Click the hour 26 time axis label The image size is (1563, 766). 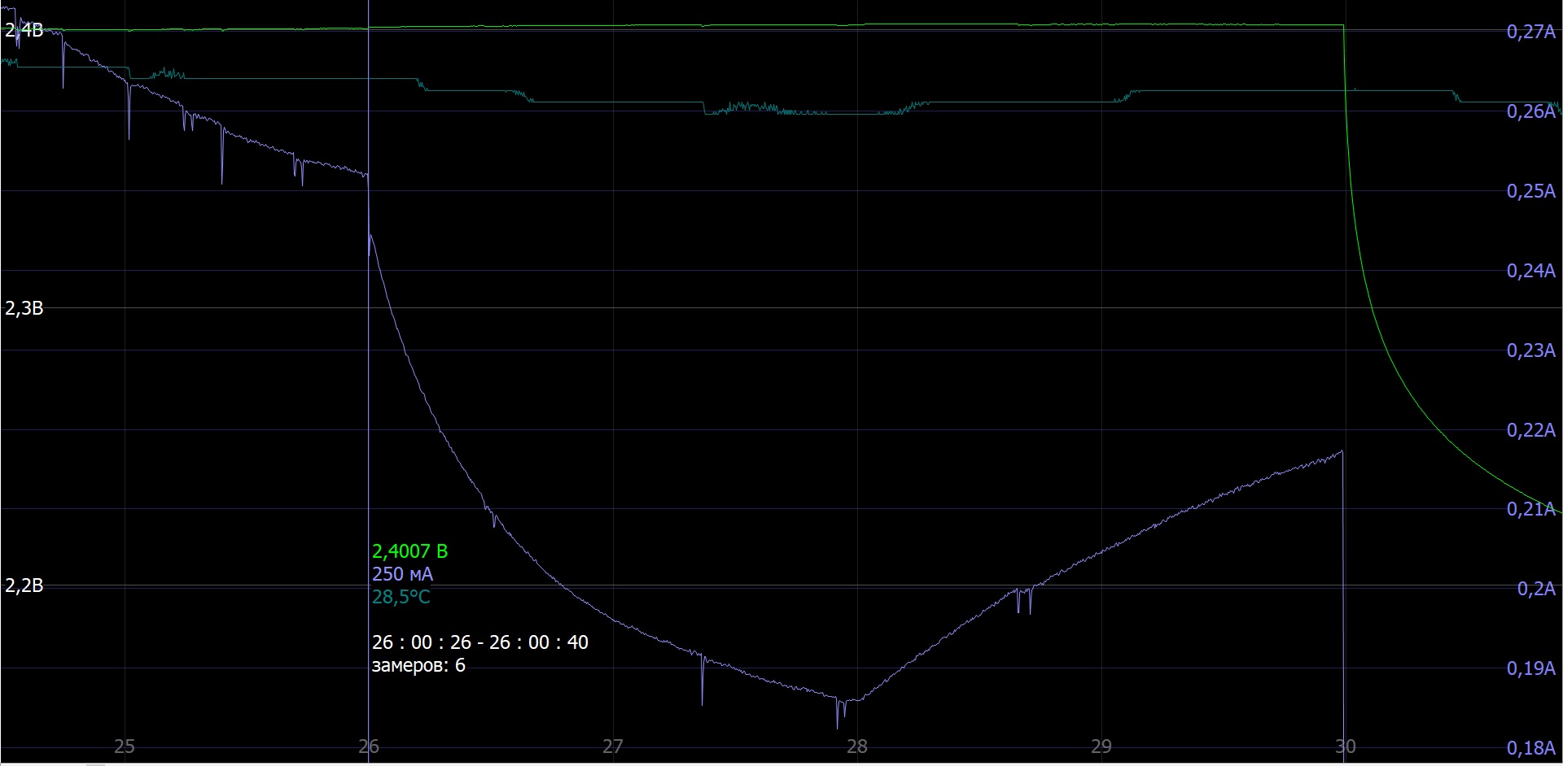369,746
